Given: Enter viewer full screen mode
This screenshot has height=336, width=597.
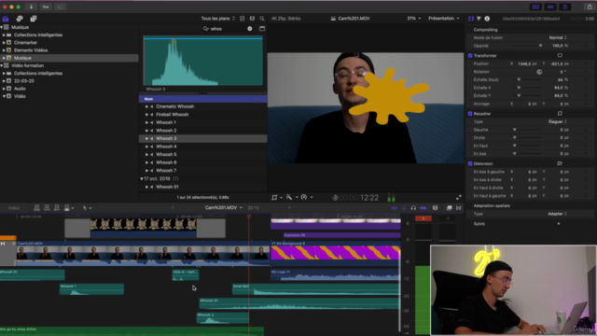Looking at the screenshot, I should [x=458, y=197].
